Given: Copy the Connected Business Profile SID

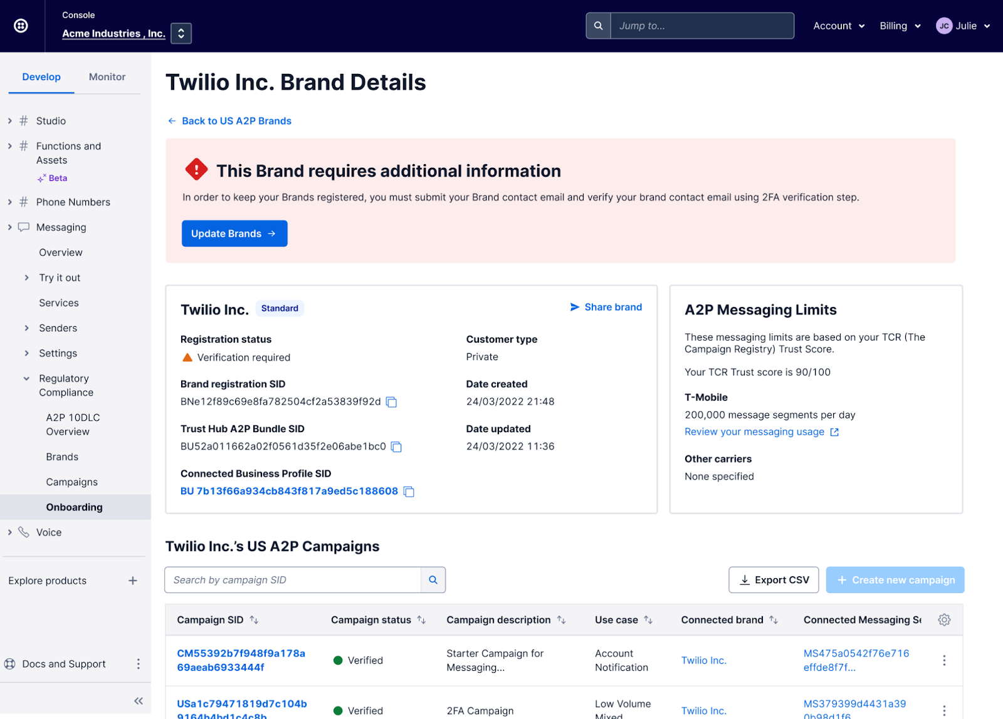Looking at the screenshot, I should click(x=409, y=492).
